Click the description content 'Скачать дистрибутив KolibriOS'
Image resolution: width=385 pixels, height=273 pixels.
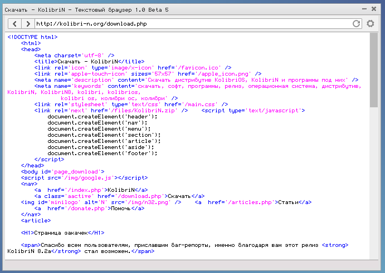coord(197,80)
